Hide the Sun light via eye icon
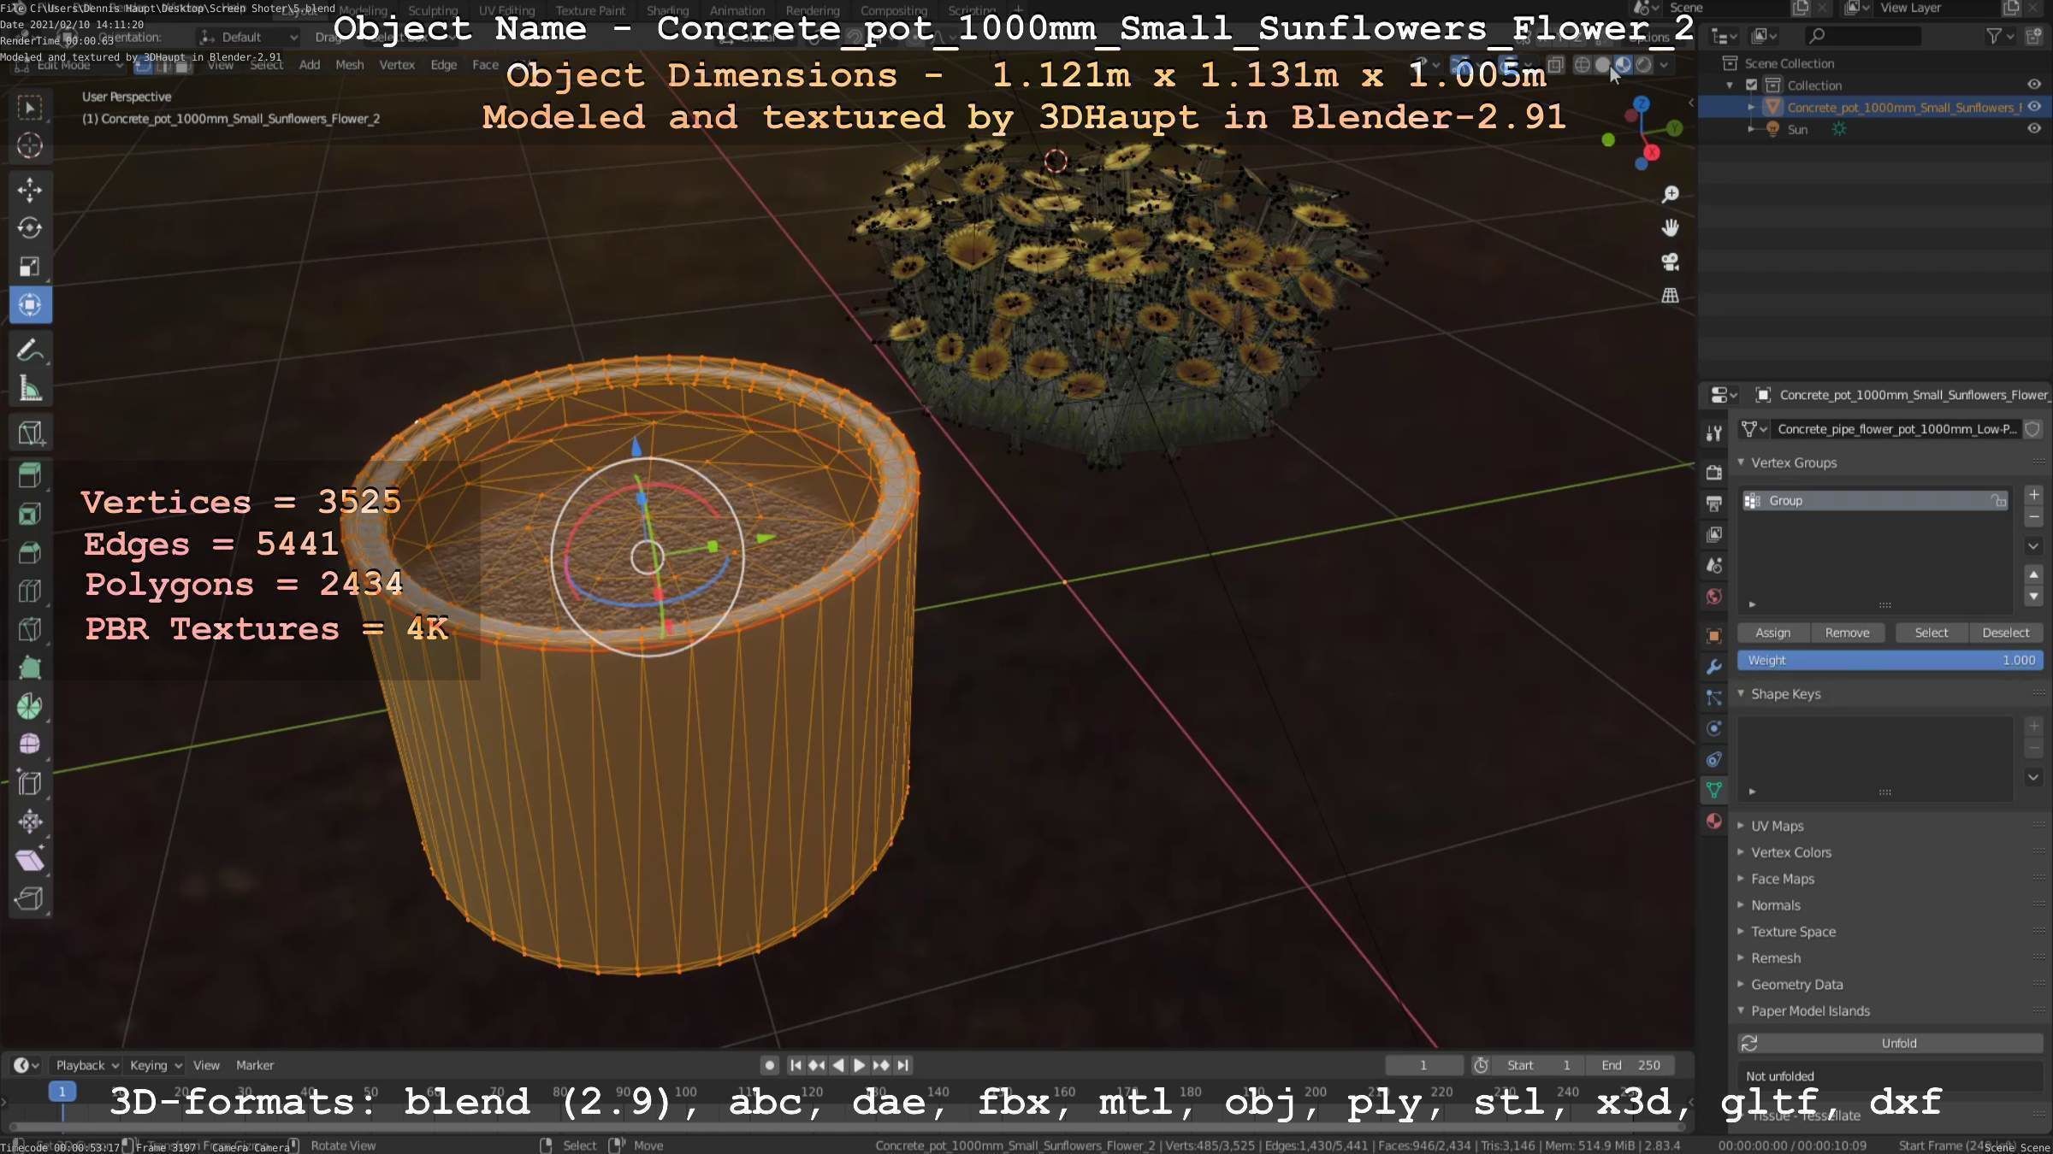The height and width of the screenshot is (1154, 2053). pos(2034,129)
